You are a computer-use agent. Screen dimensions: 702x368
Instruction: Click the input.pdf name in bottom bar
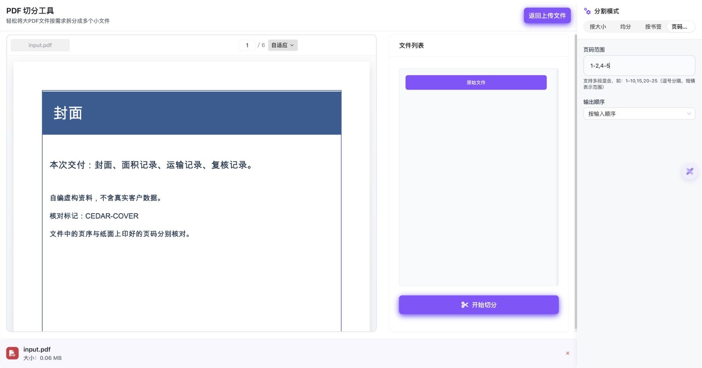click(37, 349)
